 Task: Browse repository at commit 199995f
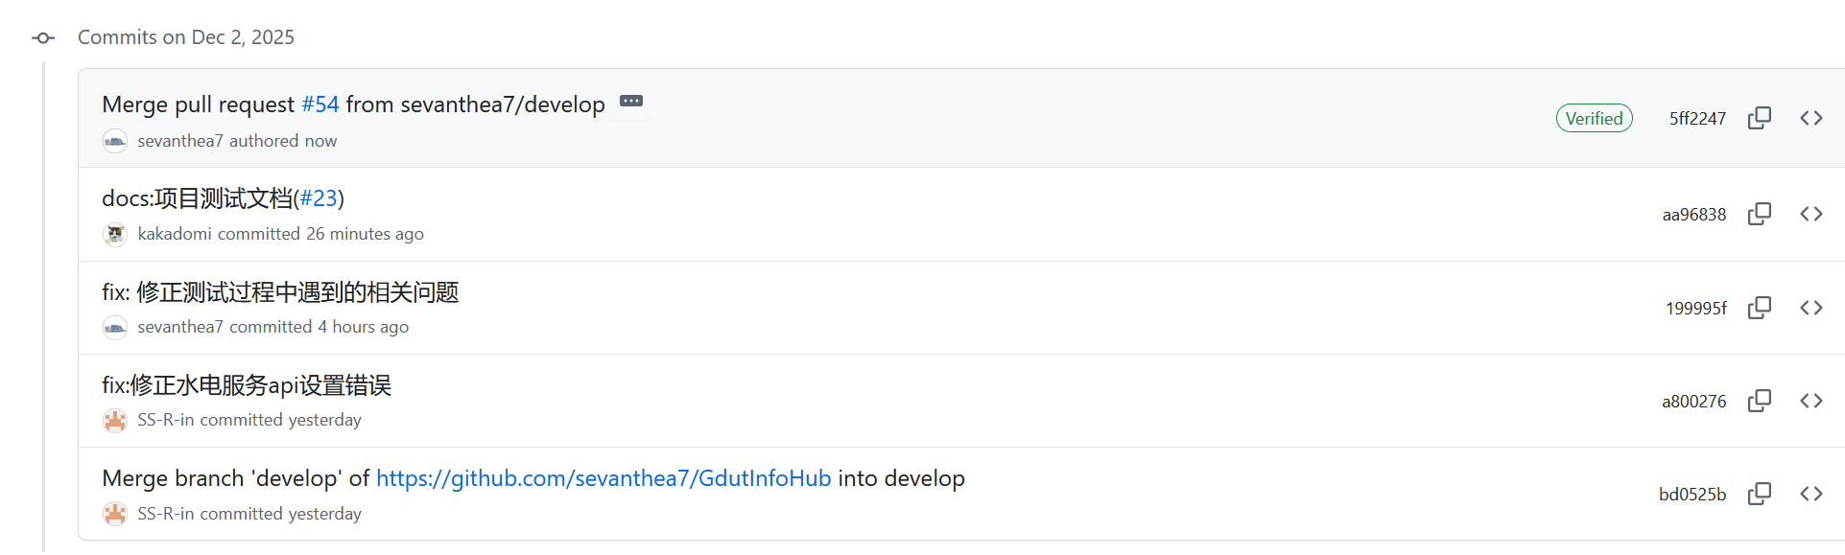(x=1810, y=308)
